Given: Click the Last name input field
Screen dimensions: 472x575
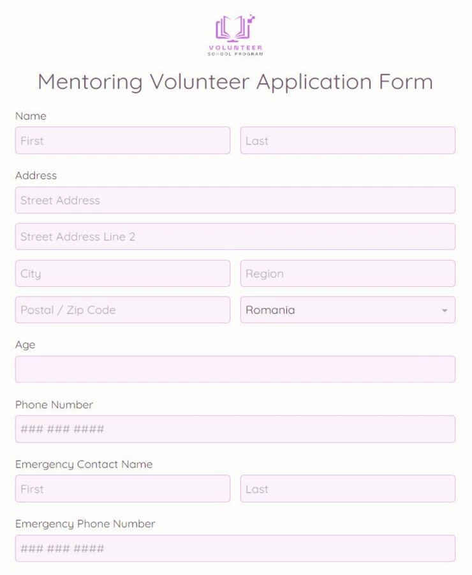Looking at the screenshot, I should 348,141.
